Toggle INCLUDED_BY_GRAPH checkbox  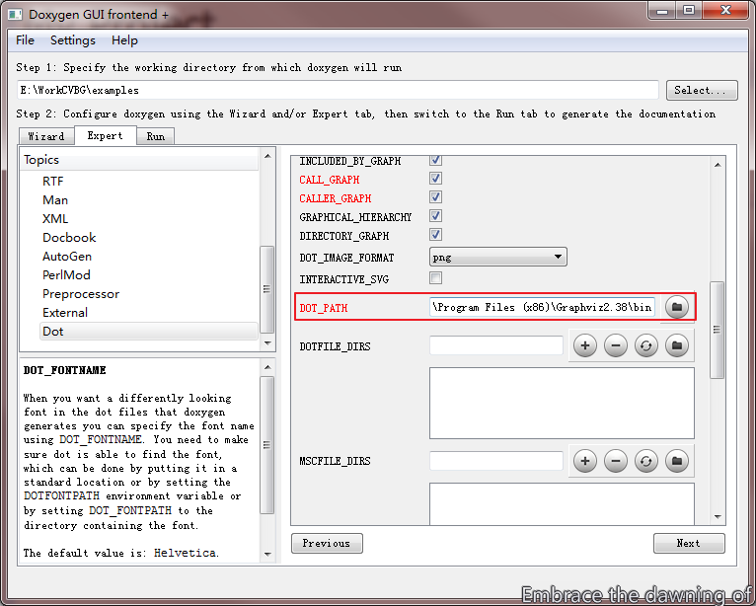435,160
